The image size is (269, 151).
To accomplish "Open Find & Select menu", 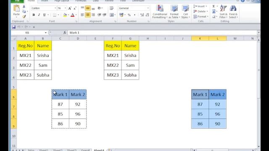I will click(x=233, y=12).
